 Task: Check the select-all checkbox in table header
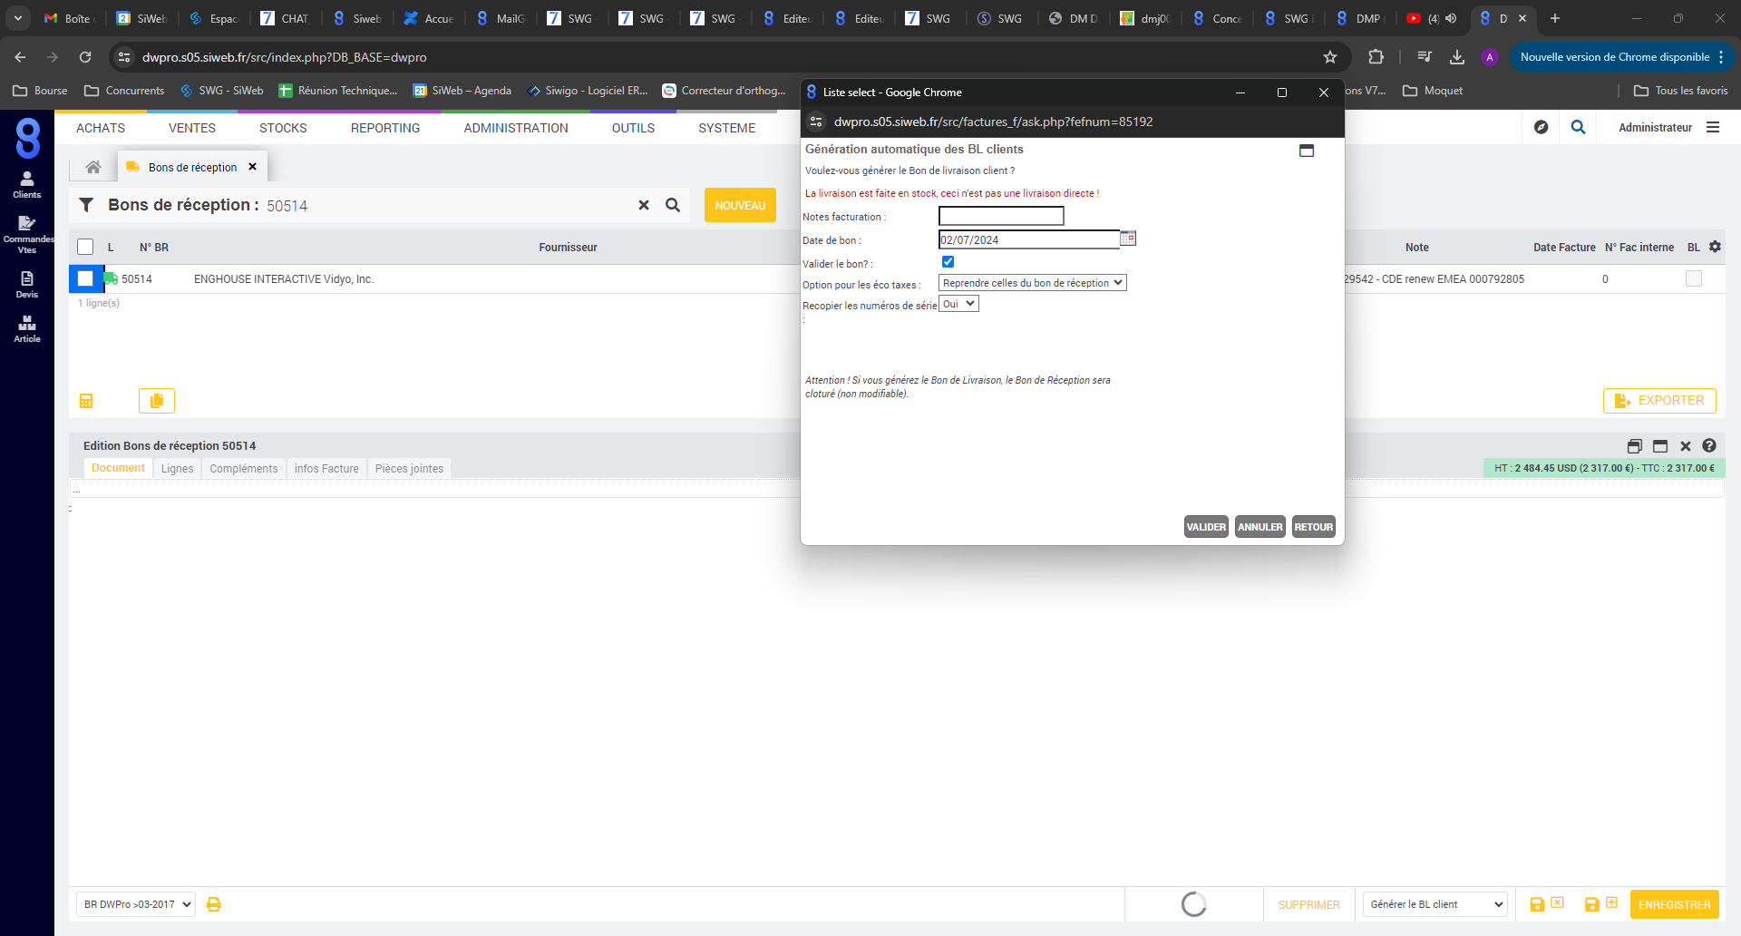point(85,247)
